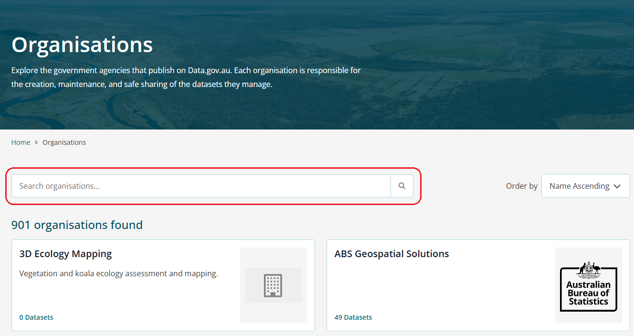Click the Australian Bureau of Statistics logo
The width and height of the screenshot is (634, 336).
coord(588,285)
